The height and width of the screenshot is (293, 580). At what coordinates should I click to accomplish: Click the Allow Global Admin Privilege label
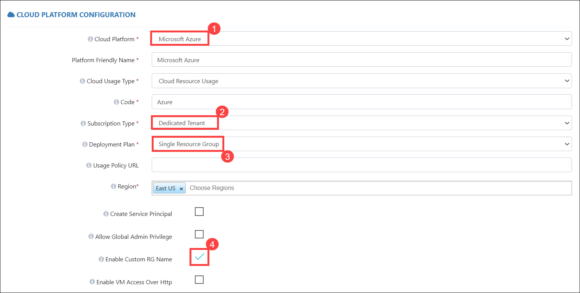tap(134, 237)
